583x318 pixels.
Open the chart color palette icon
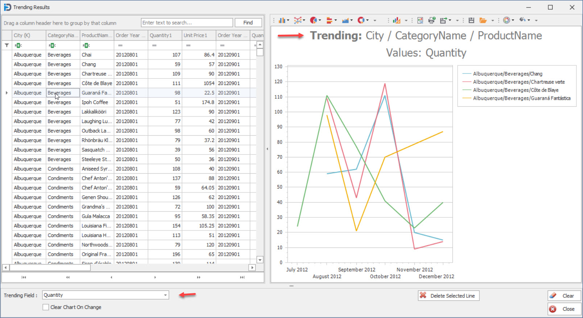506,20
